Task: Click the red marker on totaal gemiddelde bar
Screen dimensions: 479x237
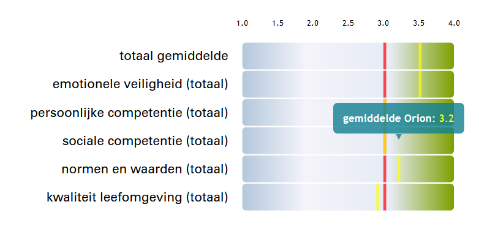Action: [x=385, y=56]
